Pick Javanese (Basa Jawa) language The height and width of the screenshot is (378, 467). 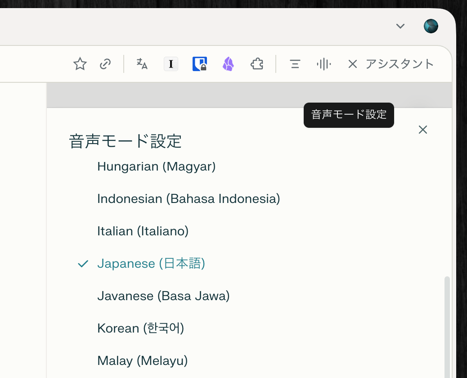[x=163, y=296]
